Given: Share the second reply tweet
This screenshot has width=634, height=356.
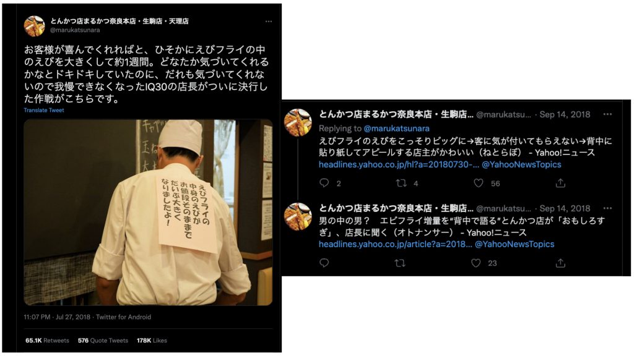Looking at the screenshot, I should click(560, 263).
